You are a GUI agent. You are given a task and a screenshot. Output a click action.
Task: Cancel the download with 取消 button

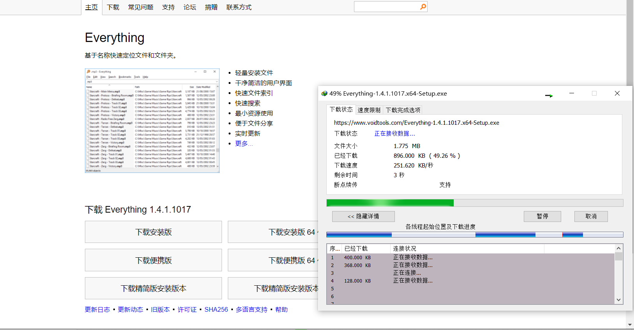pos(591,217)
